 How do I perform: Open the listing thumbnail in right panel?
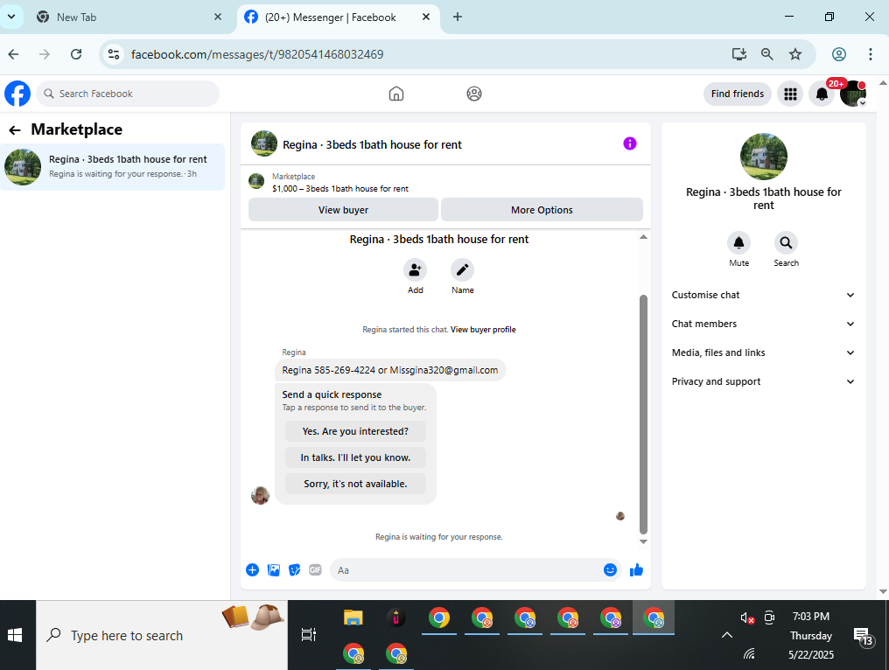click(x=763, y=157)
